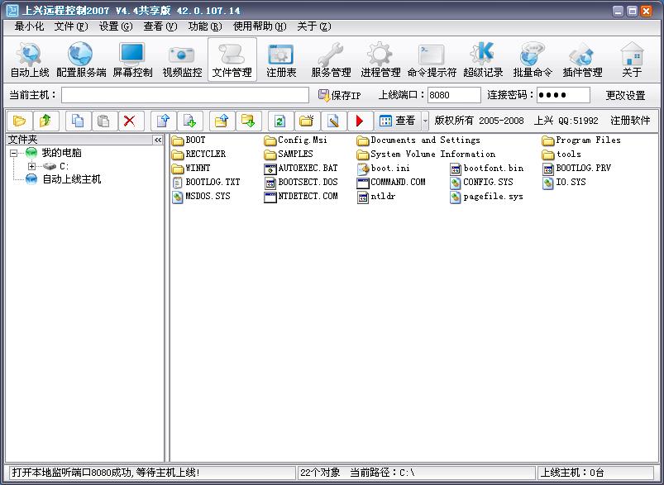Screen dimensions: 664x485
Task: Collapse the 文件夹 folder panel
Action: coord(158,140)
